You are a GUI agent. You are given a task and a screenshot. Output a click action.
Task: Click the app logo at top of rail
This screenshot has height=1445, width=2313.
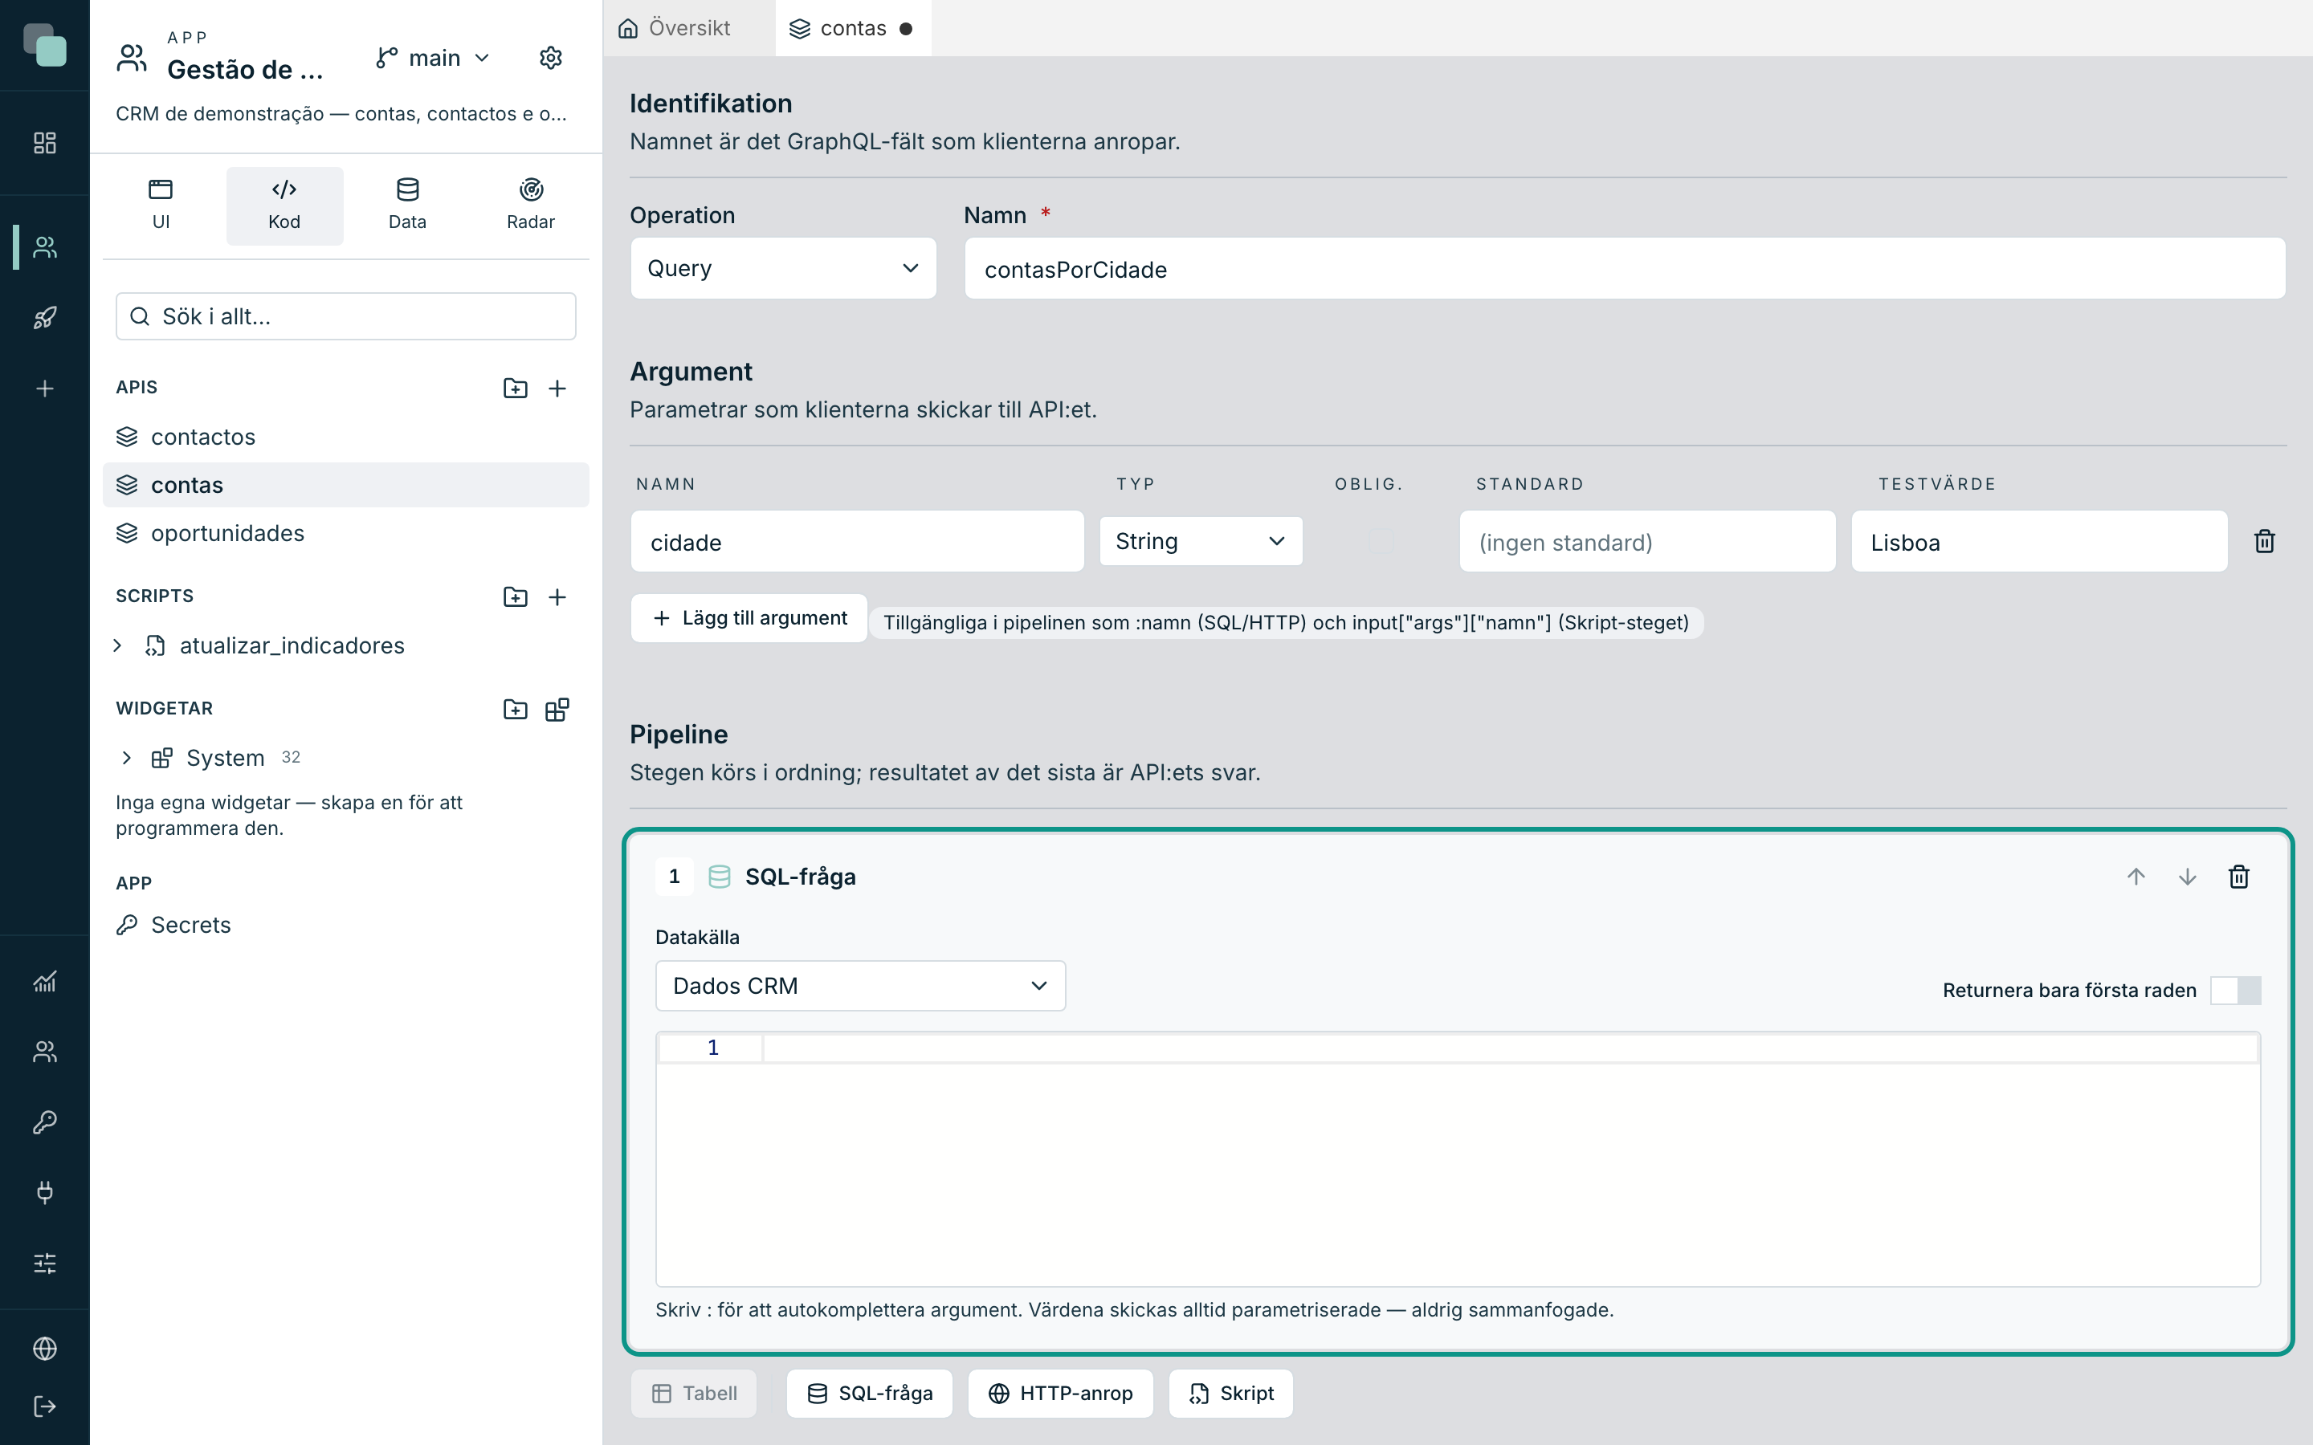45,45
